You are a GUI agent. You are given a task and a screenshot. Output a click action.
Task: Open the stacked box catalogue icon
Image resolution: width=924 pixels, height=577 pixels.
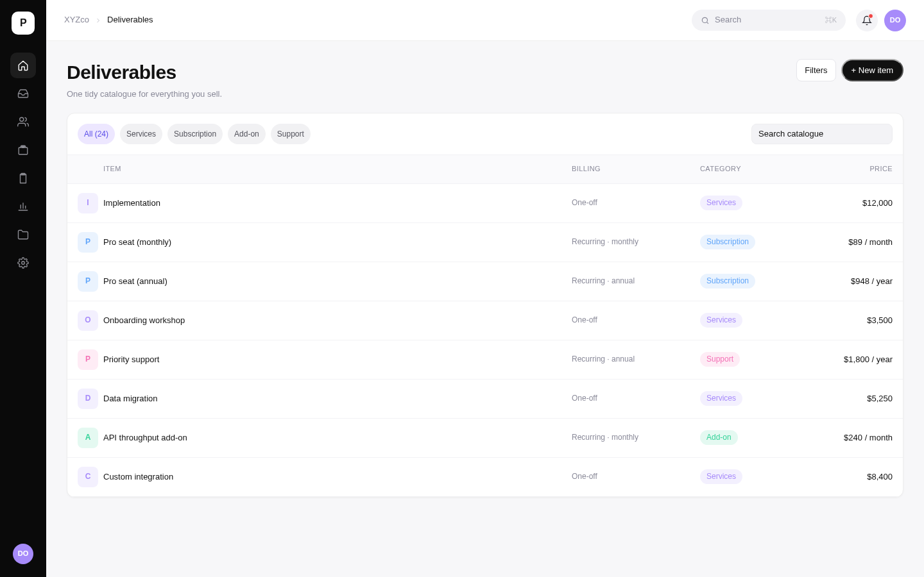23,150
